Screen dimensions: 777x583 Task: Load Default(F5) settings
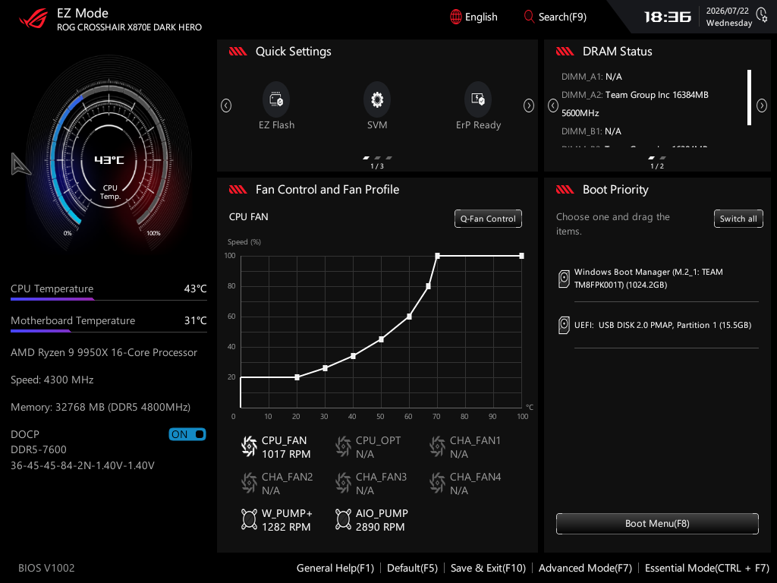point(412,568)
